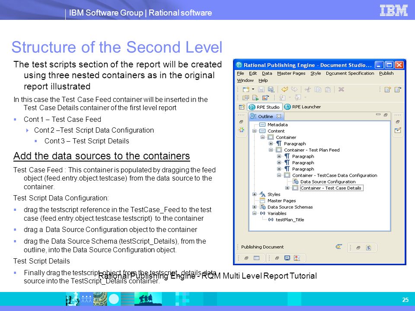Image resolution: width=415 pixels, height=311 pixels.
Task: Open the Document Specification menu
Action: 350,73
